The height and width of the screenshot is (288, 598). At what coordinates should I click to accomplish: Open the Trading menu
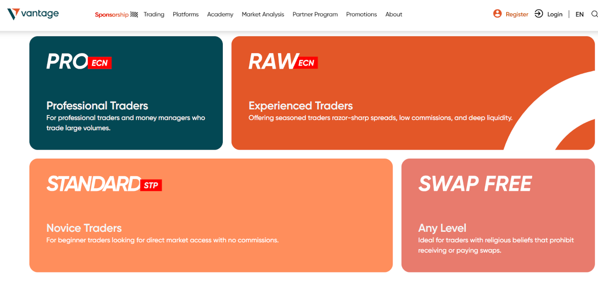tap(154, 14)
